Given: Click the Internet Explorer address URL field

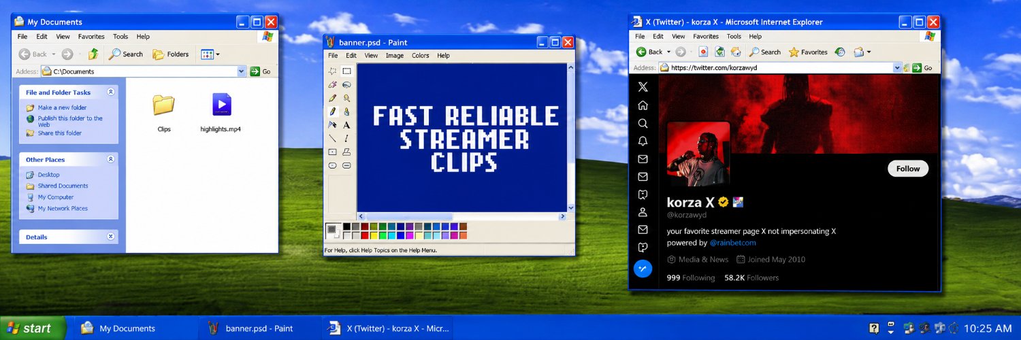Looking at the screenshot, I should pyautogui.click(x=780, y=68).
